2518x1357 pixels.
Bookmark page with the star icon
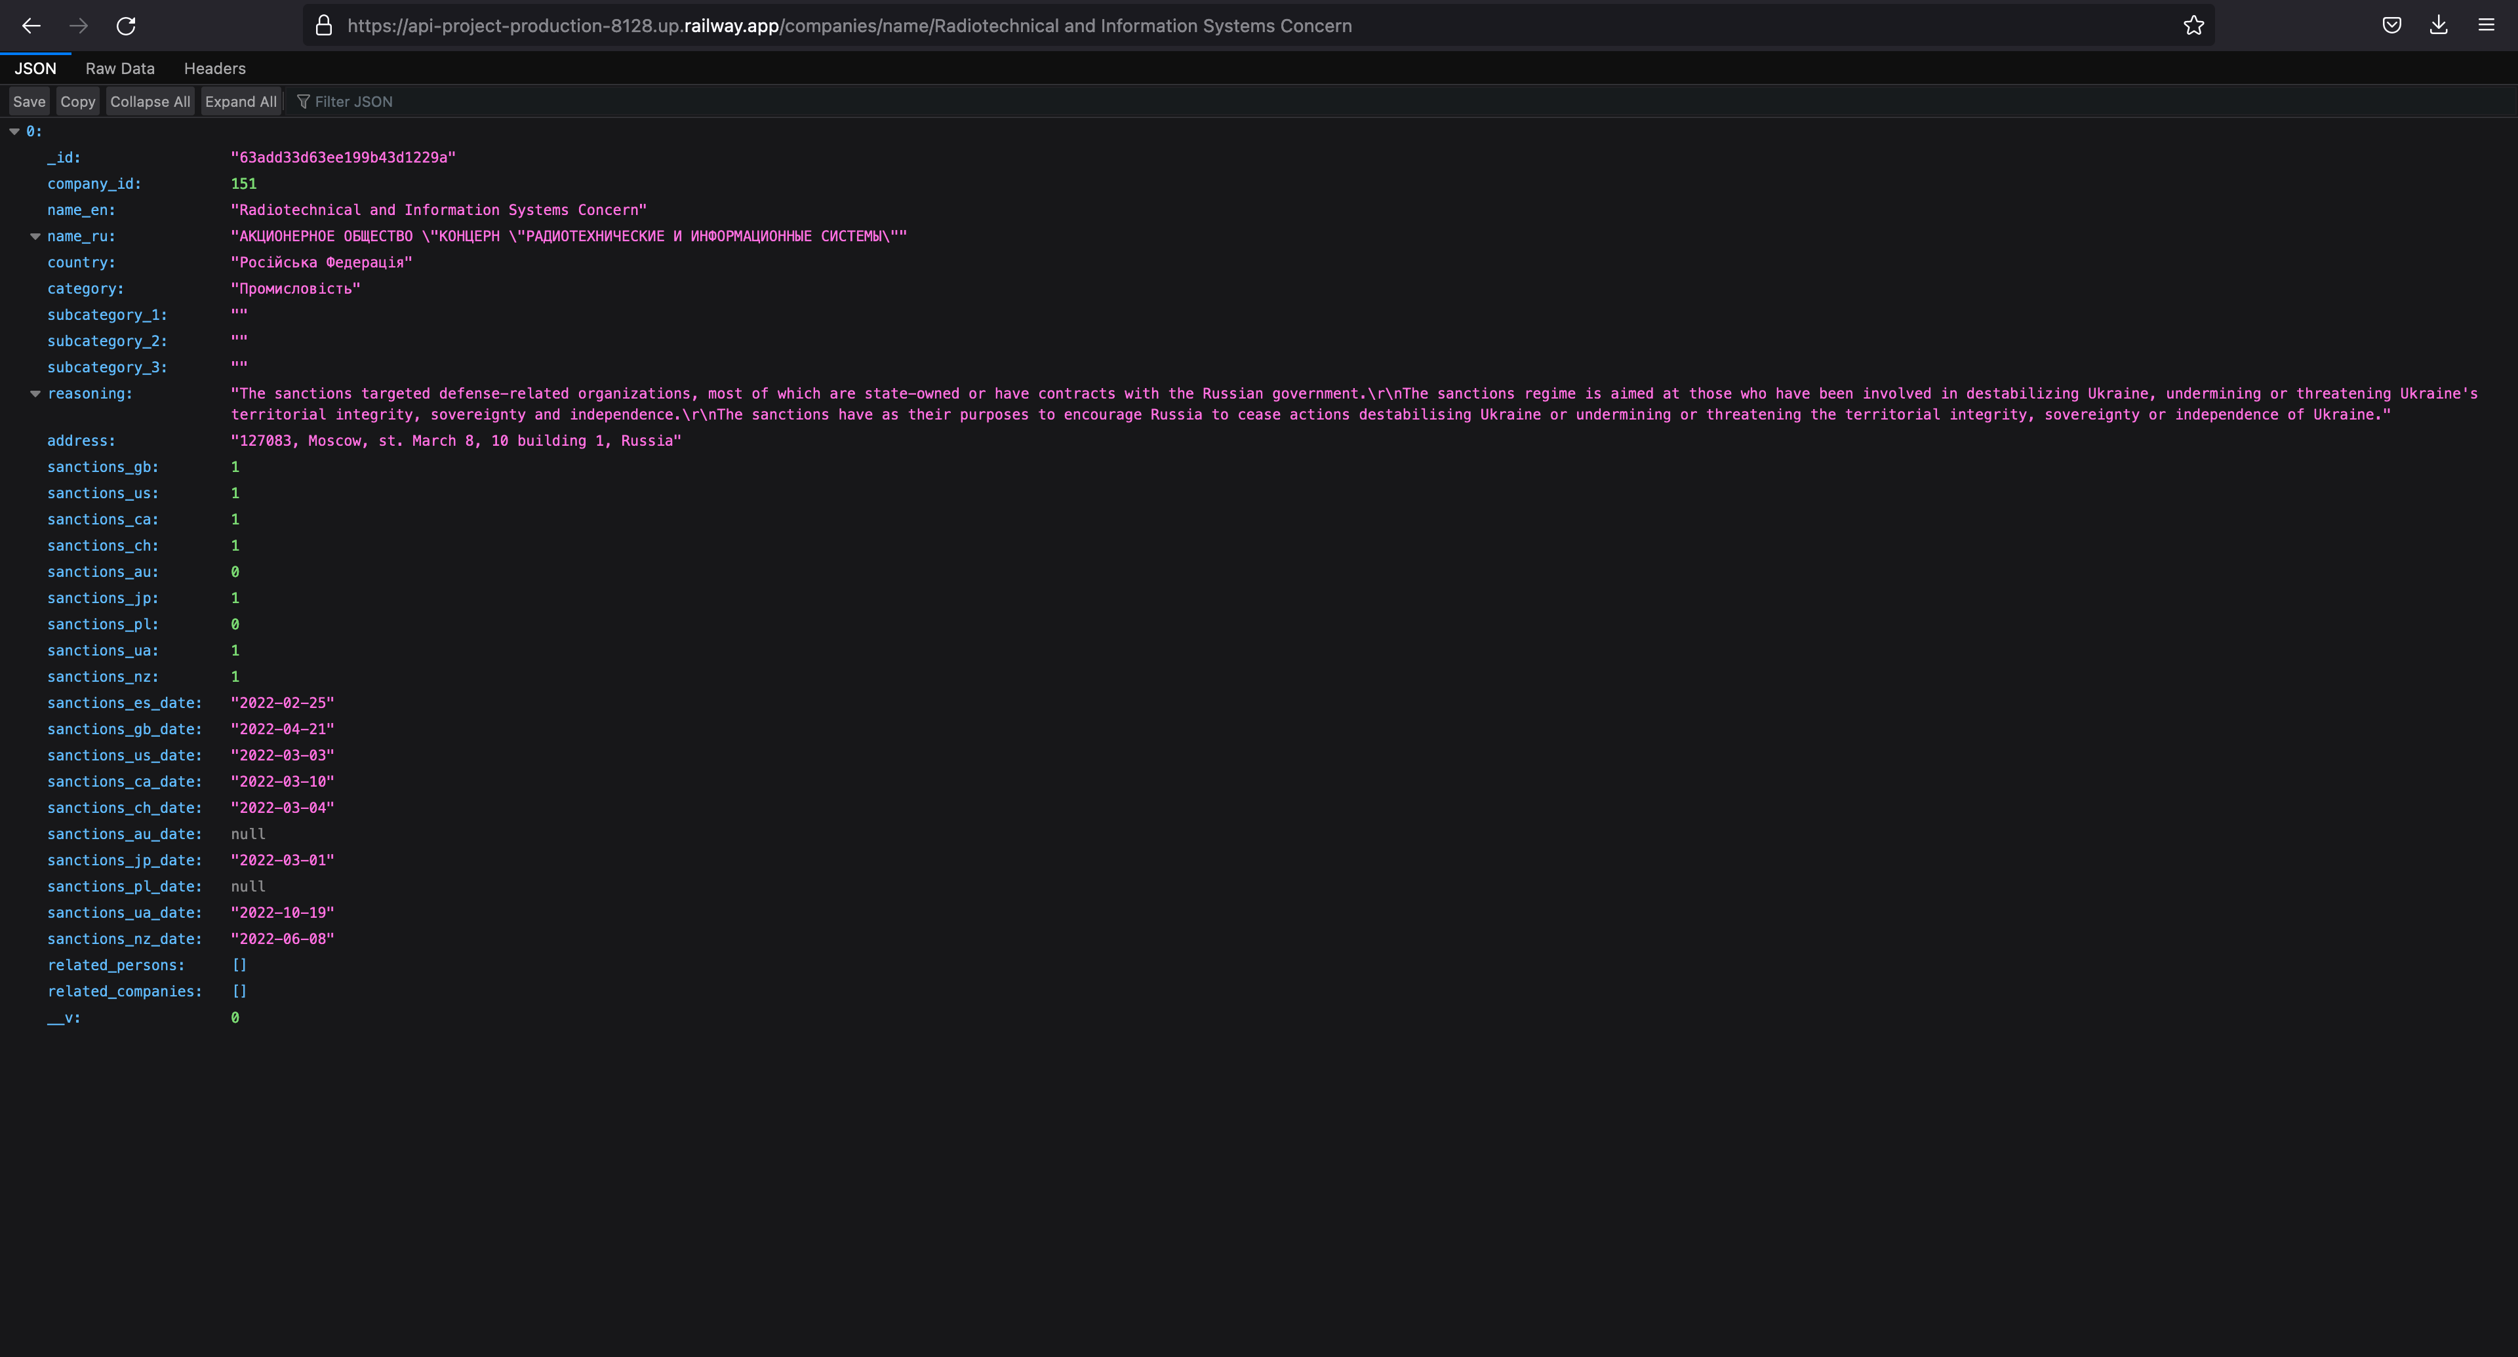coord(2193,26)
